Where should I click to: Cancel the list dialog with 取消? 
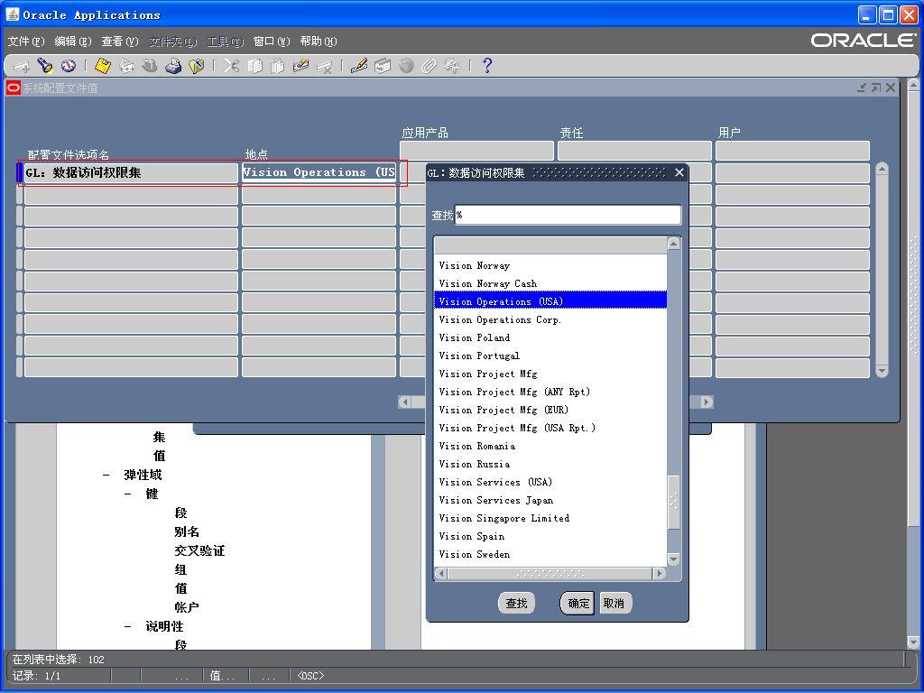point(614,603)
